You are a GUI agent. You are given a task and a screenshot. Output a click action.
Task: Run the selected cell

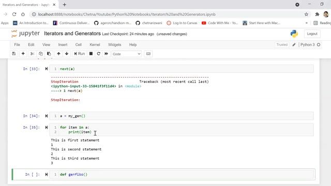79,54
